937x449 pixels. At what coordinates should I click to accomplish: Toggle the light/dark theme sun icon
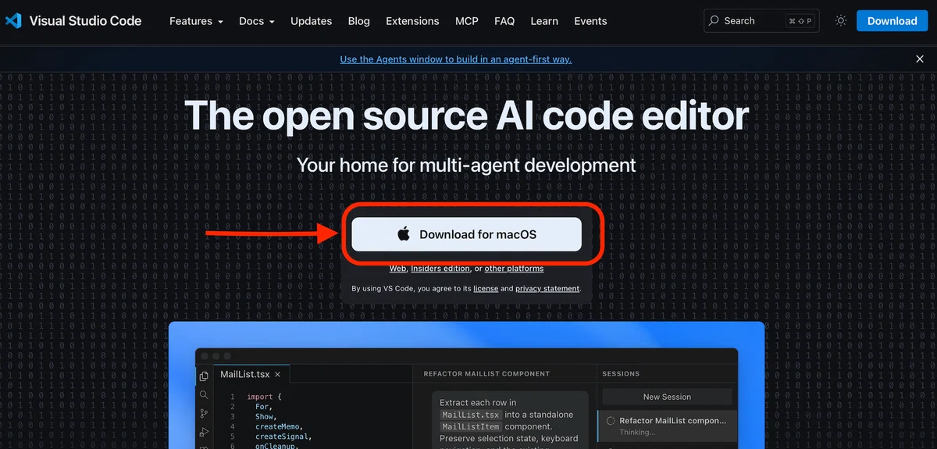click(x=841, y=21)
